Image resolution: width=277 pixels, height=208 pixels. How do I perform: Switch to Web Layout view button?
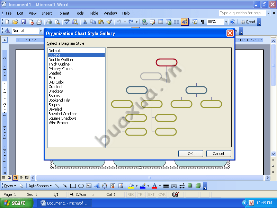point(9,177)
